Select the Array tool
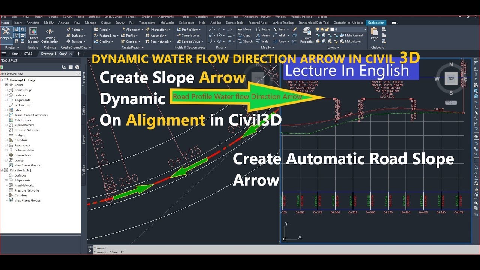The height and width of the screenshot is (270, 480). 280,42
